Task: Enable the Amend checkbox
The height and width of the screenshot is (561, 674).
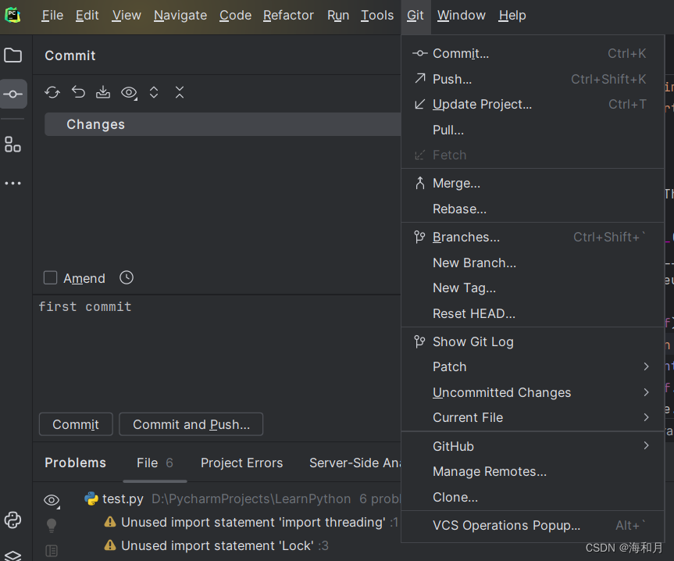Action: point(50,277)
